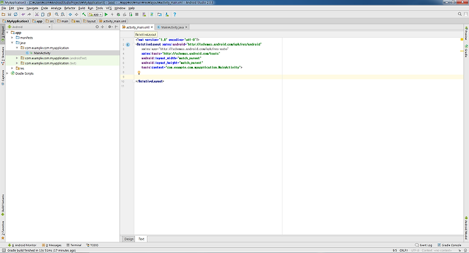Stop execution with the square stop icon

click(137, 14)
